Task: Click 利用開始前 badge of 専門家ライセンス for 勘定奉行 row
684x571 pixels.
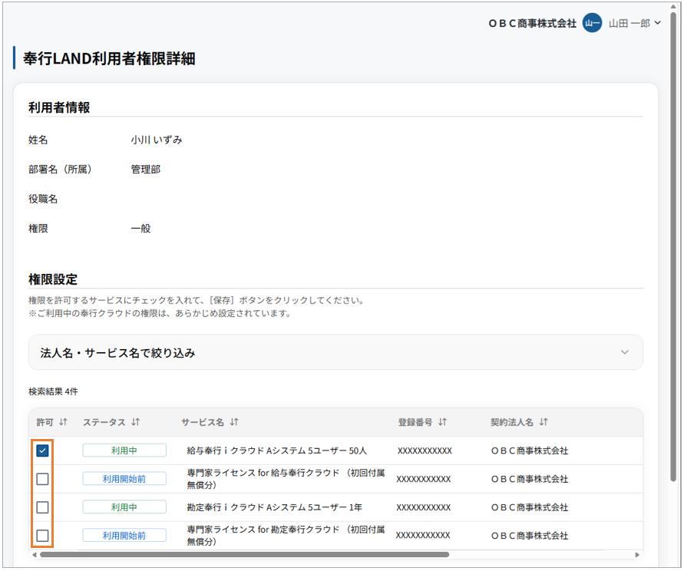Action: click(x=124, y=536)
